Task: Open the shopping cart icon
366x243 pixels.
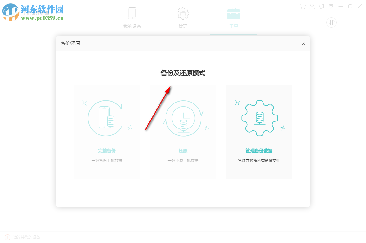Action: 303,6
